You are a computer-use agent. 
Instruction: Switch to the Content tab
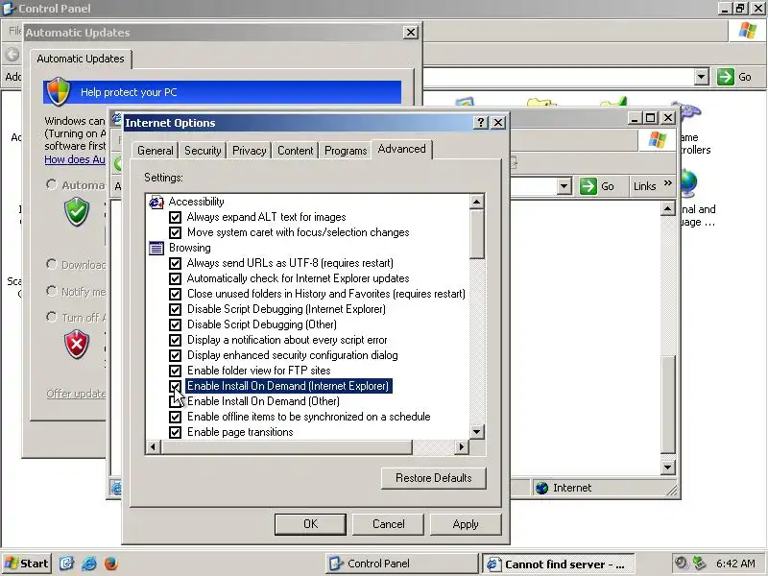(295, 151)
